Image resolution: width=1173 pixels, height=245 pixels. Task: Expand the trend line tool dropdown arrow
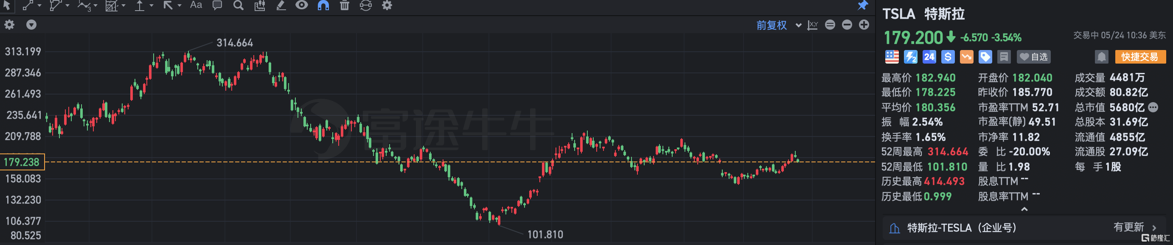coord(39,6)
